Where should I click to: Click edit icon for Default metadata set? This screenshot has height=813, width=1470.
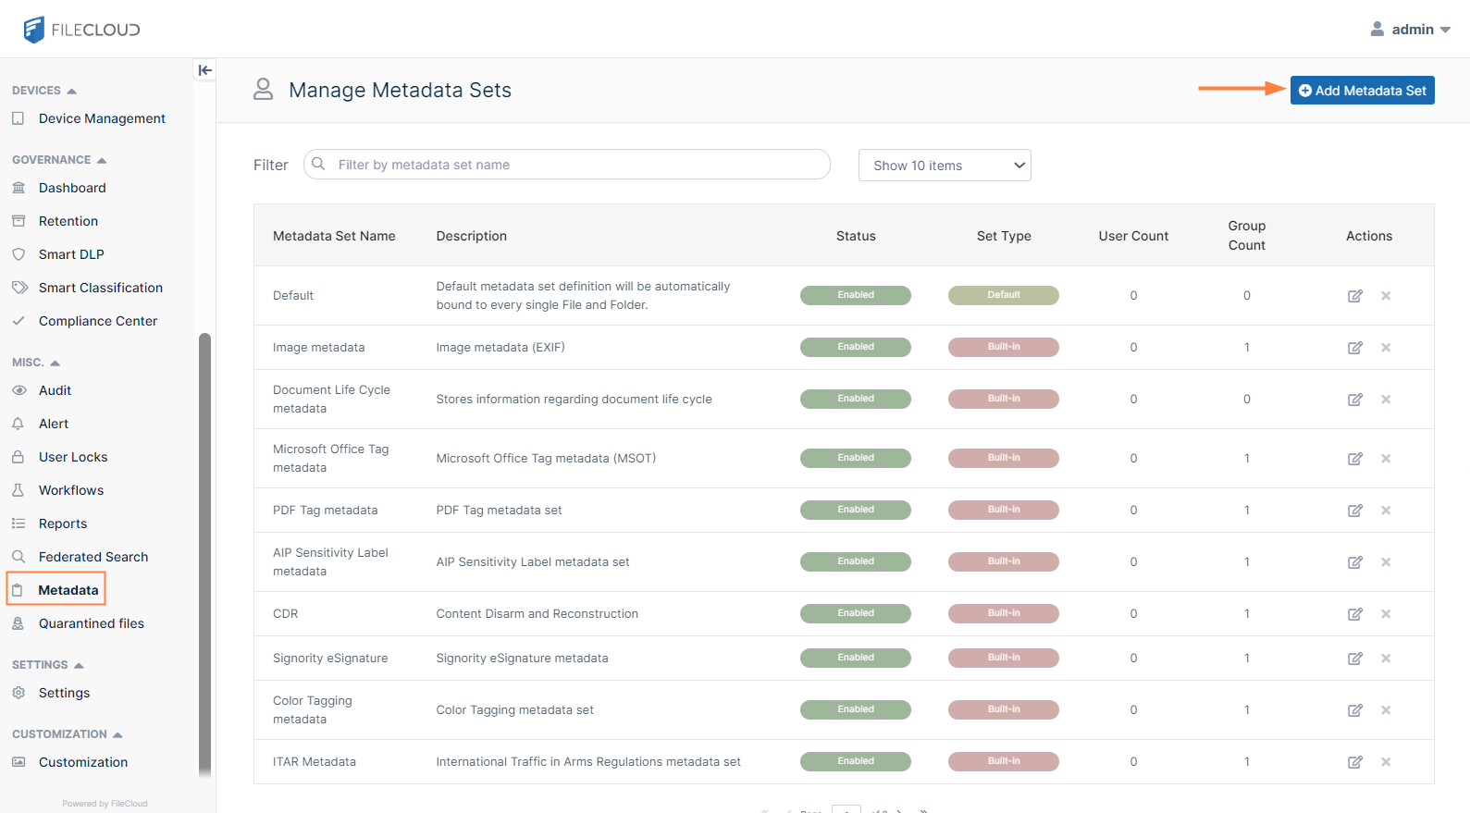(x=1354, y=296)
